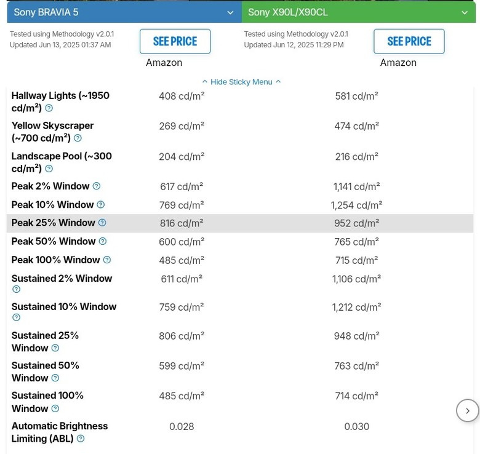Select the Peak 10% Window label
The image size is (480, 454).
[x=53, y=205]
